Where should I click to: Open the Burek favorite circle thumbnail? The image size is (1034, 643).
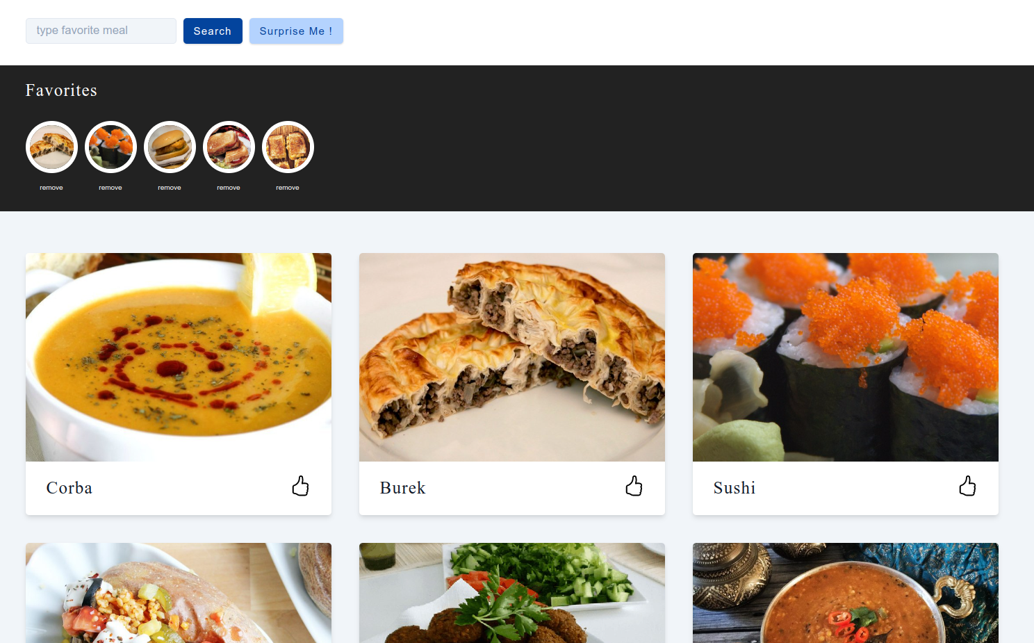click(x=51, y=147)
